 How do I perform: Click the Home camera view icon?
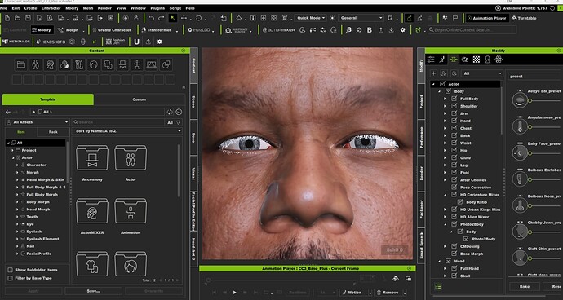(x=239, y=18)
